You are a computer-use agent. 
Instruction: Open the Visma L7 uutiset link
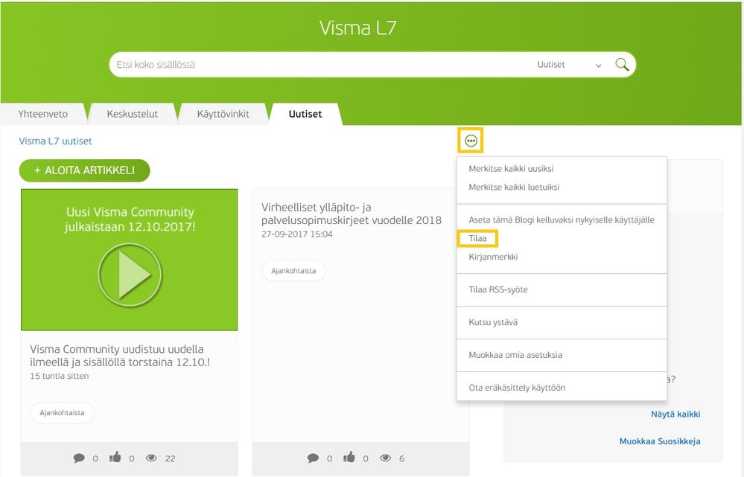coord(56,141)
